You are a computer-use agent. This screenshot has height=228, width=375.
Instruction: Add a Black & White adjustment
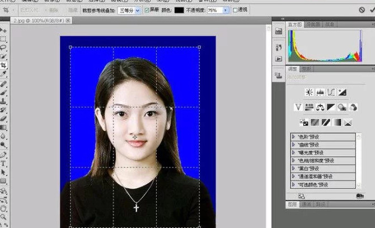coord(331,107)
